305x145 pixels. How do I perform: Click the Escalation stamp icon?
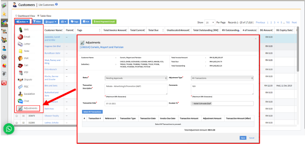pos(20,94)
